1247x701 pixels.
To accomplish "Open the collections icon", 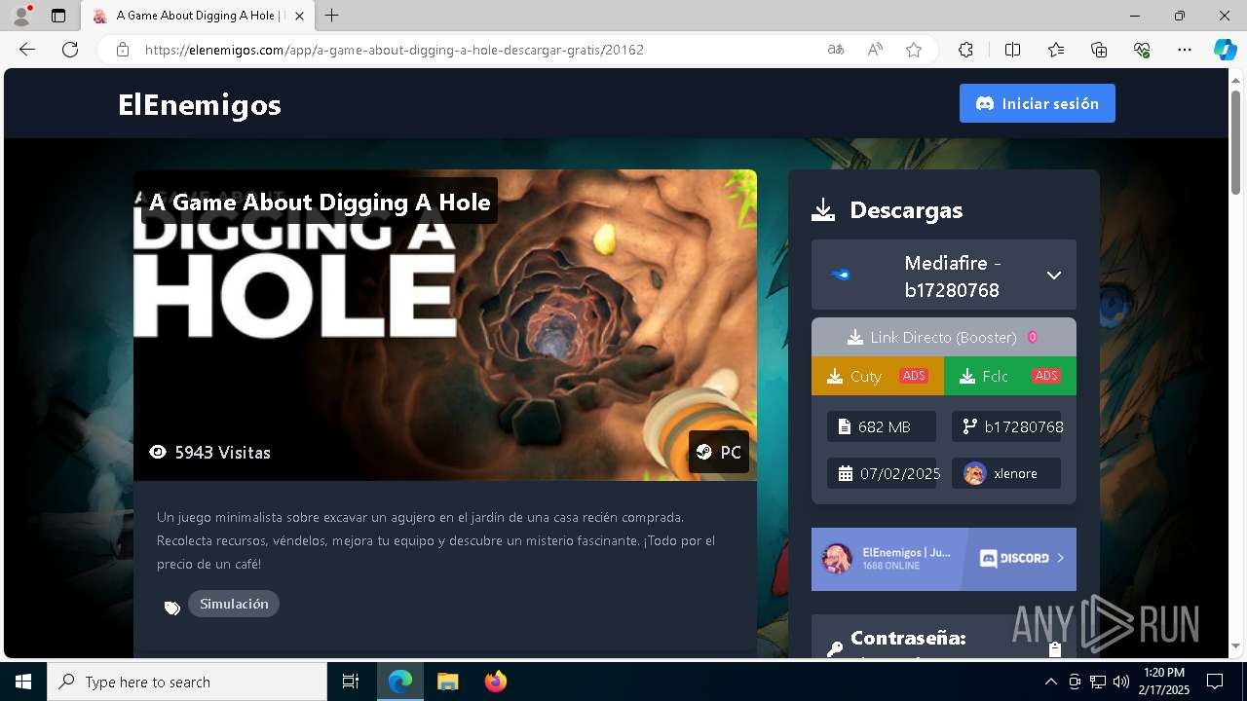I will [x=1099, y=50].
